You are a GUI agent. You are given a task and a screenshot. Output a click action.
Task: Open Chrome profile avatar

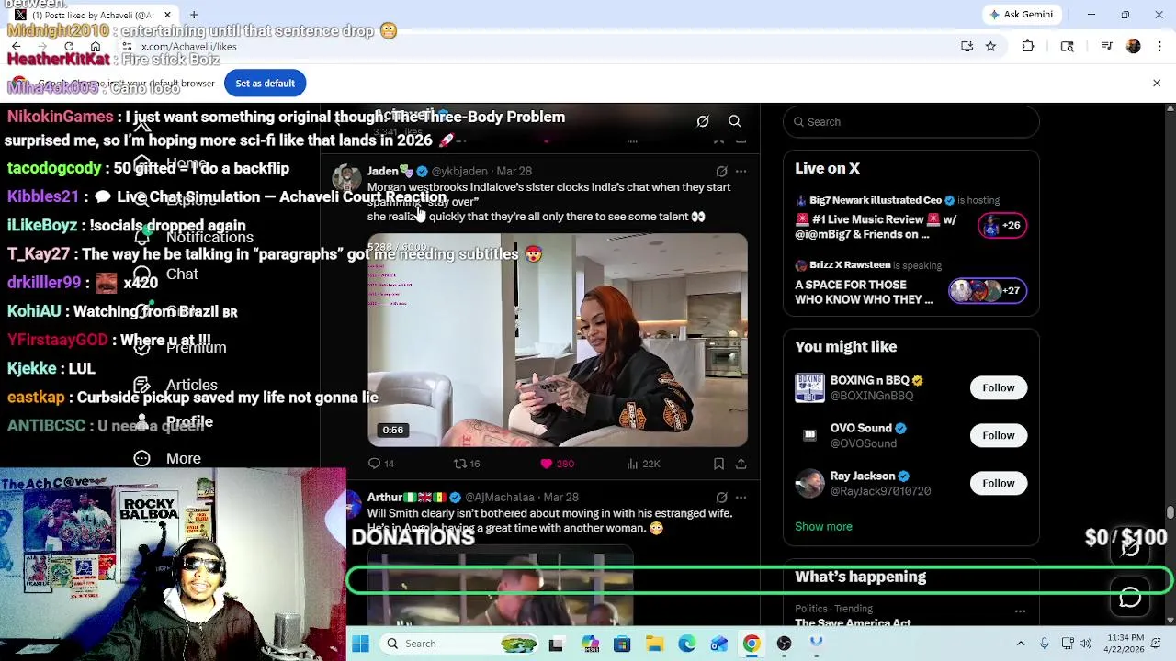pos(1134,46)
